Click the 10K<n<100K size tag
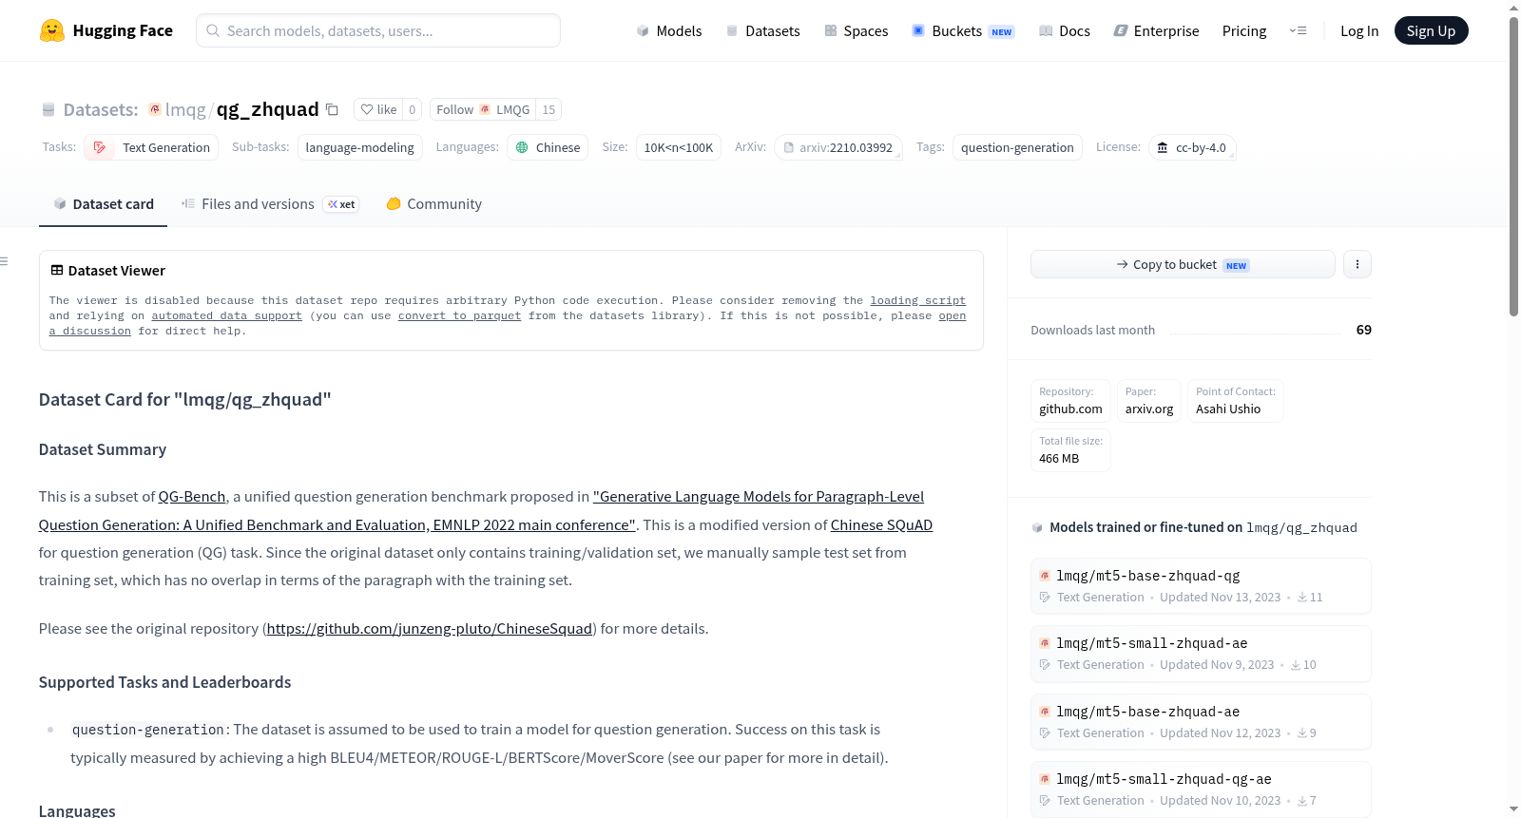 [x=679, y=147]
